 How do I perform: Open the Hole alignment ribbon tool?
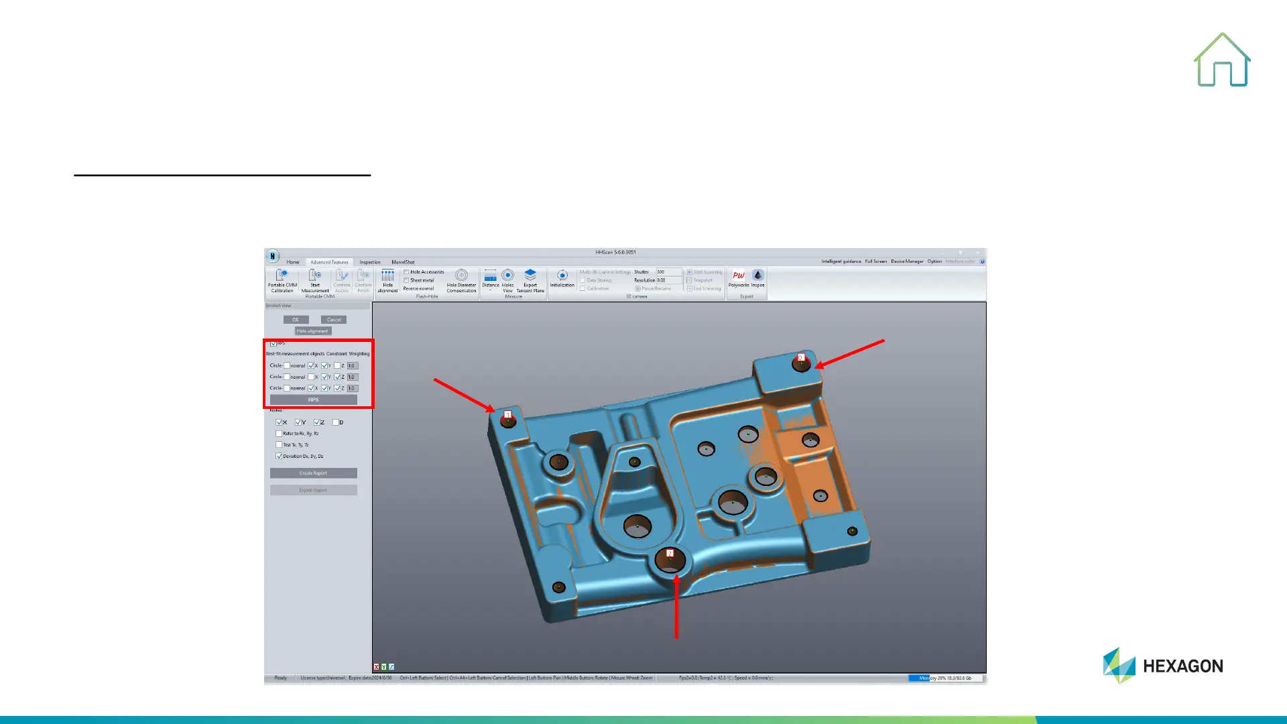click(387, 276)
